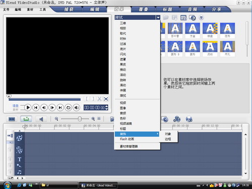Viewport: 252px width, 189px height.
Task: Jump to the end of the project
Action: coord(60,107)
